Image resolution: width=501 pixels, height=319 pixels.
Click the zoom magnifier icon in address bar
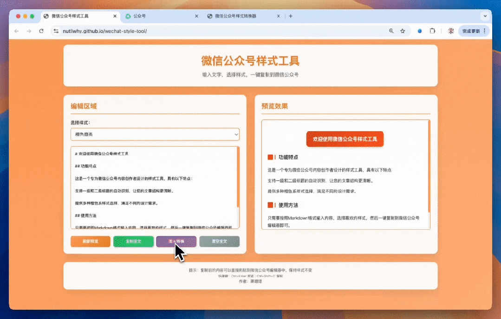[391, 31]
